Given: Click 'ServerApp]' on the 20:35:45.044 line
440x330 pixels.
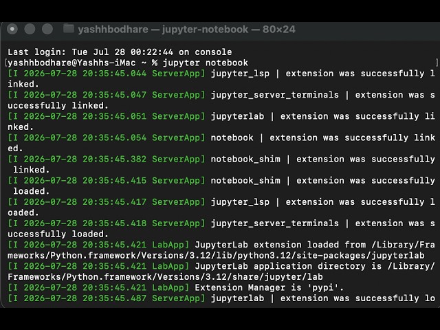Looking at the screenshot, I should click(x=179, y=74).
